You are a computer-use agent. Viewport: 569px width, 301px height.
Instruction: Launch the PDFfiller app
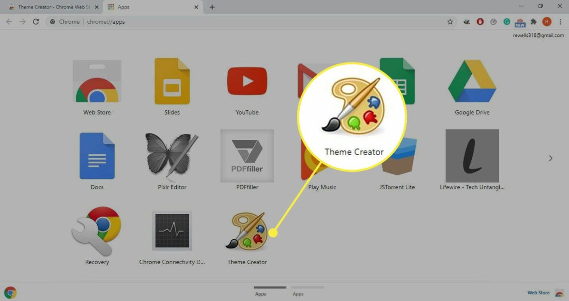coord(247,155)
